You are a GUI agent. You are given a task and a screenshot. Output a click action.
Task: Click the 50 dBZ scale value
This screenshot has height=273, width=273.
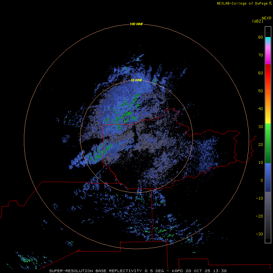tap(261, 91)
